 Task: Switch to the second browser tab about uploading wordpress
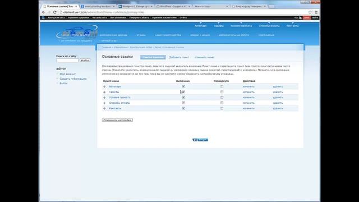[x=97, y=6]
